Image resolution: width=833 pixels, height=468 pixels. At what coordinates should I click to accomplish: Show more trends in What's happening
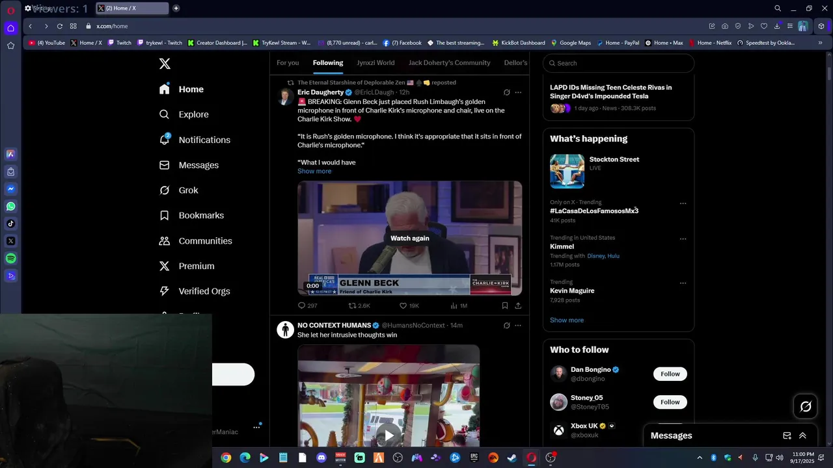567,320
